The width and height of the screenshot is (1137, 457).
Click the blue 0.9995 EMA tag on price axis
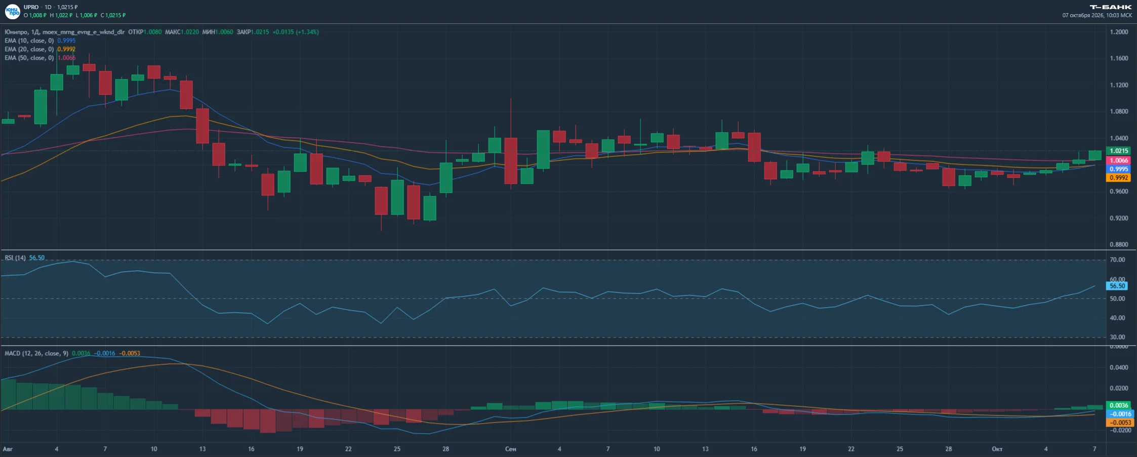(x=1119, y=169)
